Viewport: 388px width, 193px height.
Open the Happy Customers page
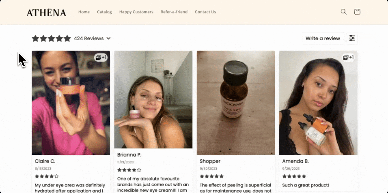[136, 12]
